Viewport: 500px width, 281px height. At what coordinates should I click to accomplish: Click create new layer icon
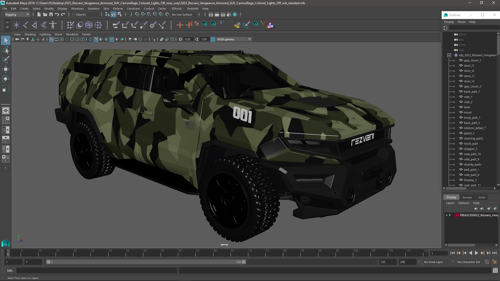point(489,208)
